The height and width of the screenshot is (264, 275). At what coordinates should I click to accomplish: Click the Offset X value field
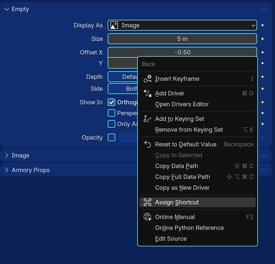pyautogui.click(x=183, y=52)
